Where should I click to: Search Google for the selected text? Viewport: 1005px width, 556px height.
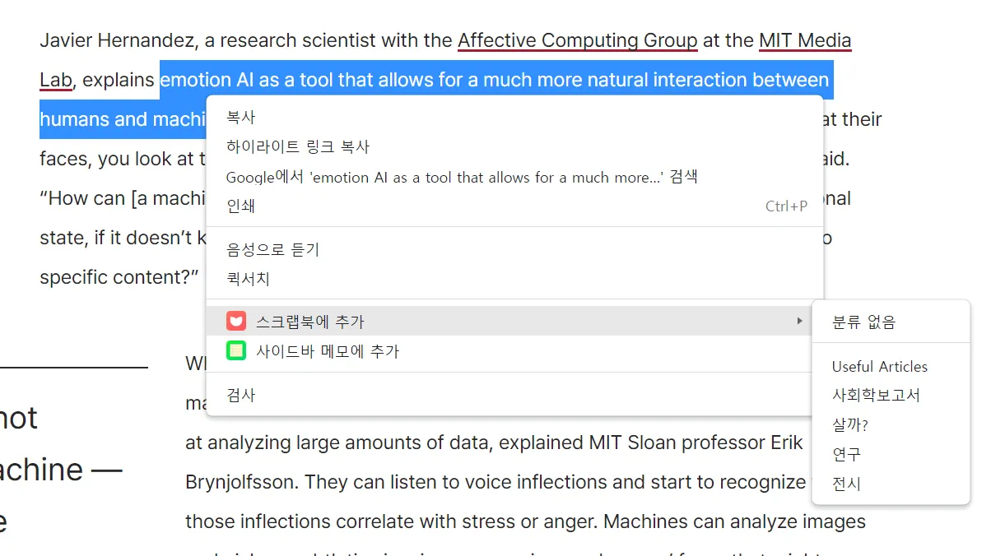click(x=462, y=177)
